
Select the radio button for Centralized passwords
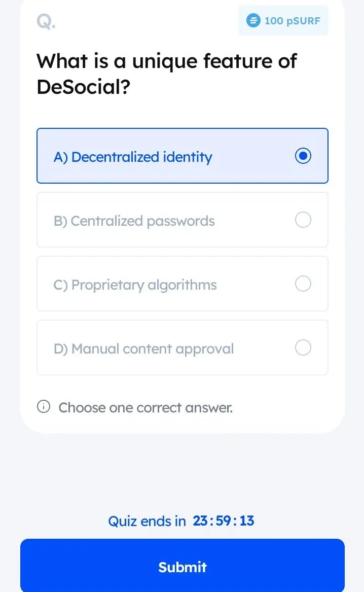click(303, 220)
